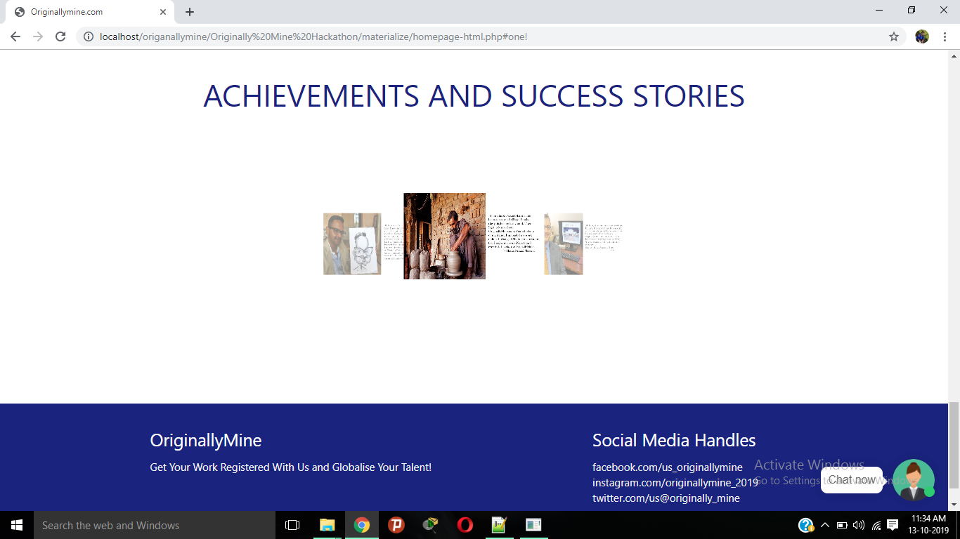Close the Originallymine.com tab
The width and height of the screenshot is (960, 539).
tap(163, 12)
